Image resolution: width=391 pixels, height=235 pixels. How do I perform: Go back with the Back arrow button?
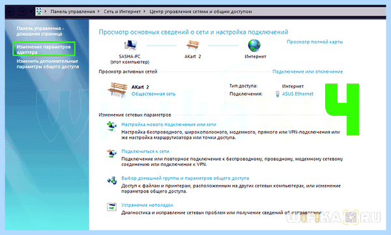10,11
